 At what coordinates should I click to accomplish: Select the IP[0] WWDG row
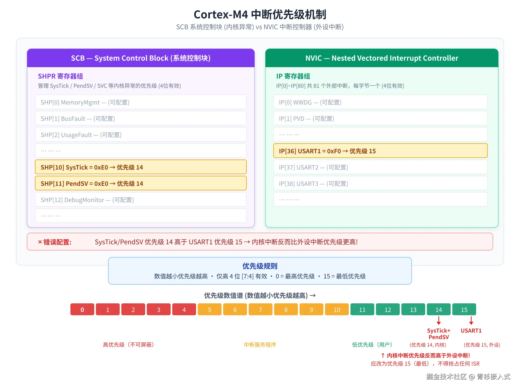click(381, 102)
